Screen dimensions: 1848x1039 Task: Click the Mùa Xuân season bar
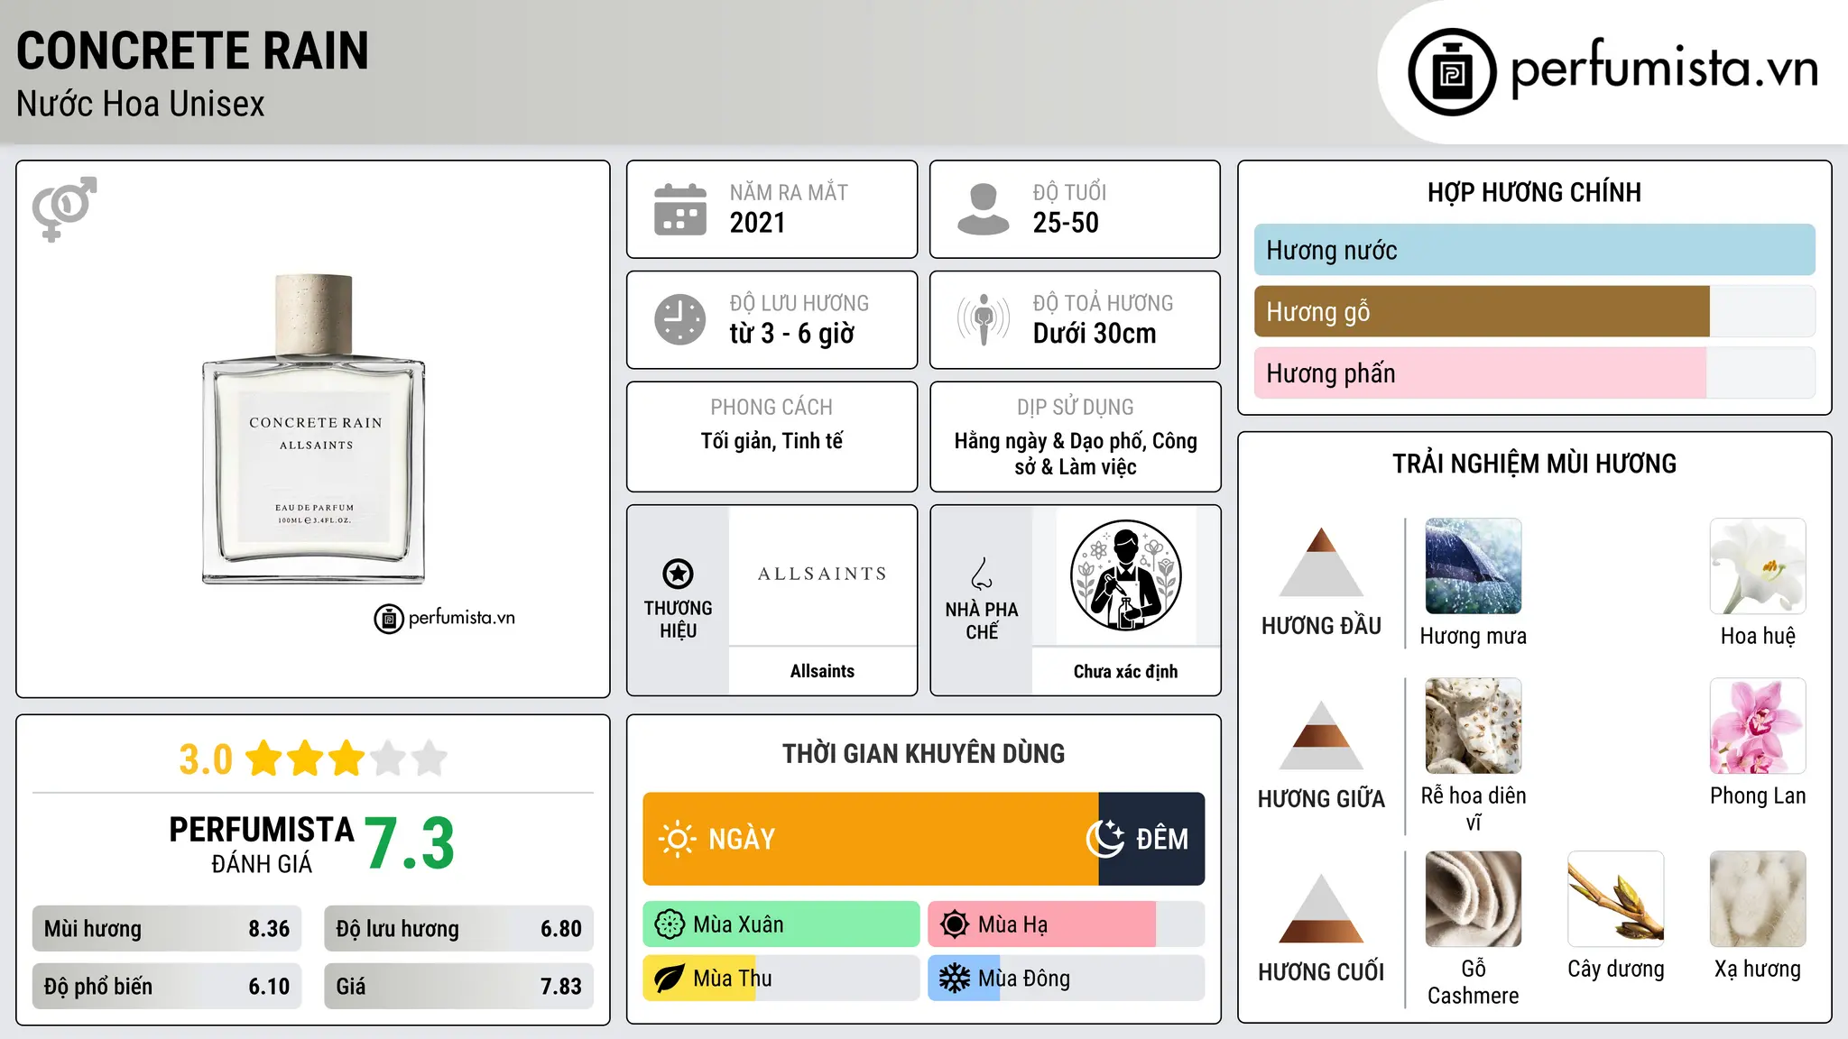[781, 924]
